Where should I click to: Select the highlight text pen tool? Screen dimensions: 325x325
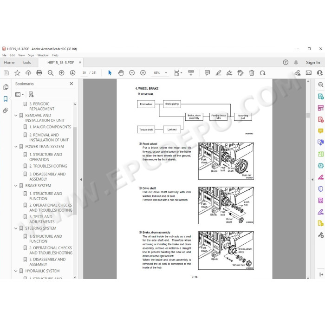(x=218, y=73)
